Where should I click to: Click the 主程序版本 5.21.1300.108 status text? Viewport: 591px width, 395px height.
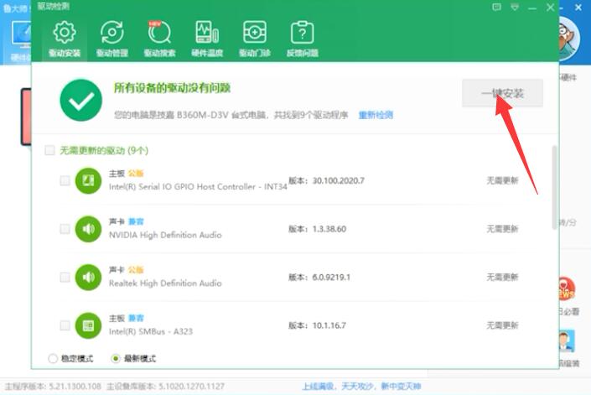[53, 387]
